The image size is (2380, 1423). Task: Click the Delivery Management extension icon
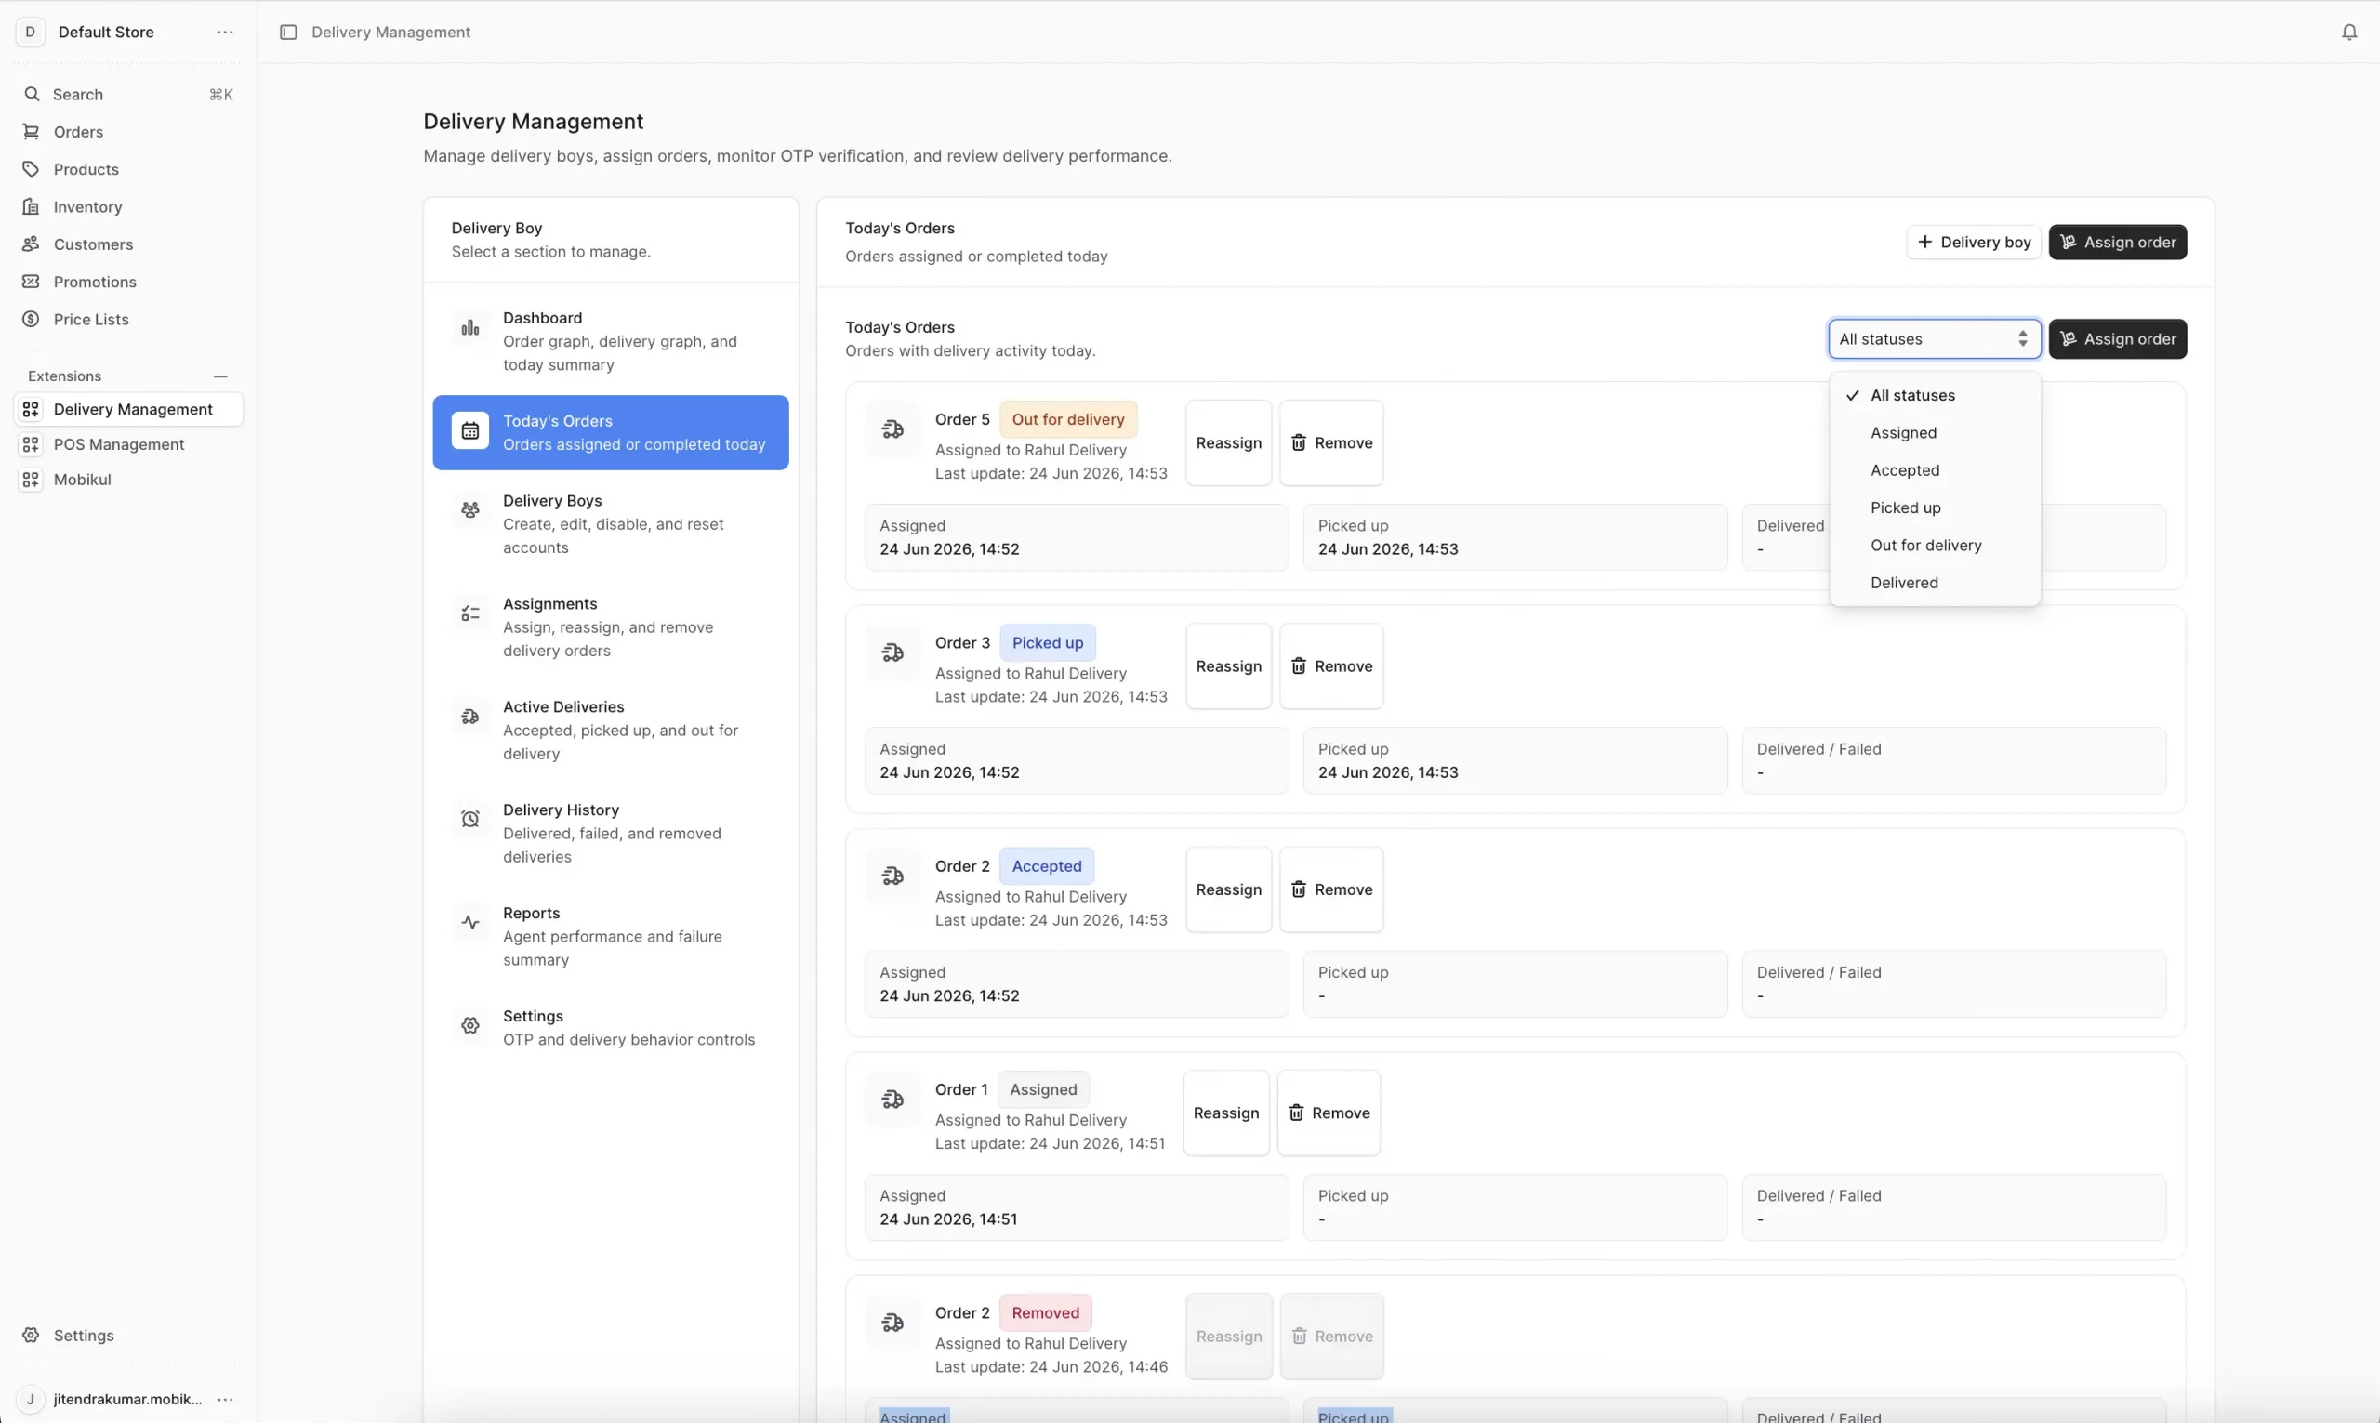[x=31, y=408]
